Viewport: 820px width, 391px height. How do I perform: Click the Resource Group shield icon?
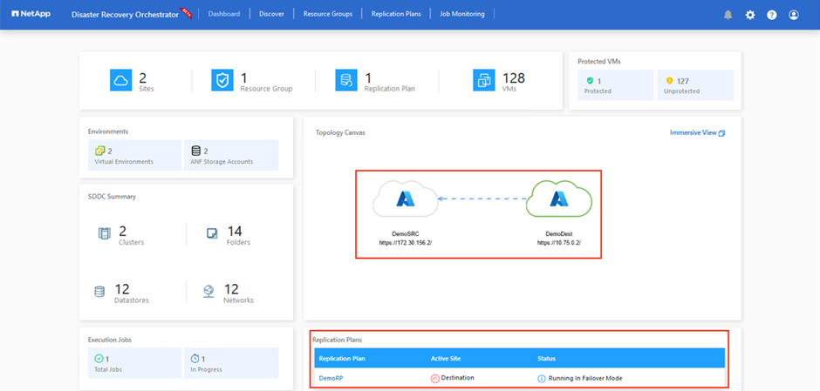tap(222, 80)
